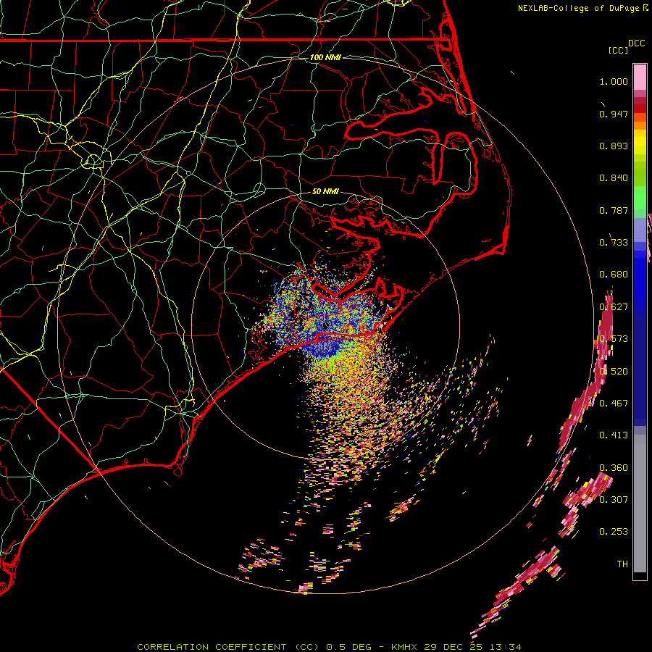The height and width of the screenshot is (652, 652).
Task: Select the 0.787 legend value
Action: 614,210
